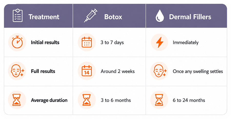Screen dimensions: 231x119
Task: Select the Initial results row label
Action: tap(45, 42)
